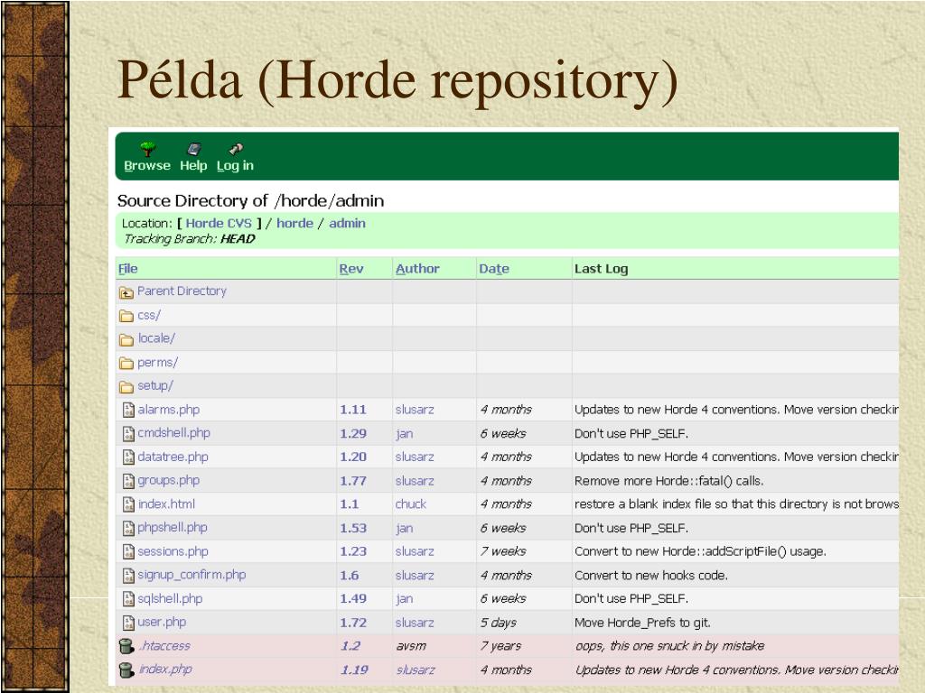Open the sqlshell.php file link
Screen dimensions: 925x693
(170, 599)
